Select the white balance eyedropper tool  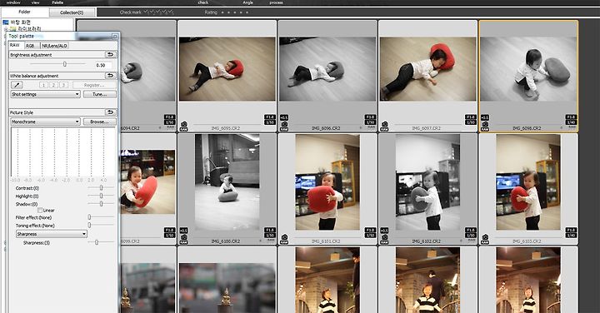point(17,85)
